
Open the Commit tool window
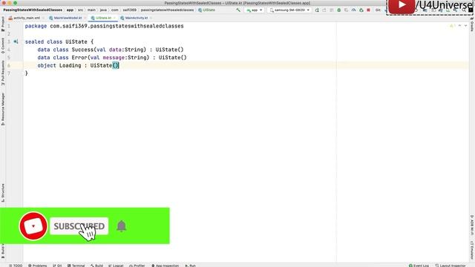pyautogui.click(x=3, y=46)
